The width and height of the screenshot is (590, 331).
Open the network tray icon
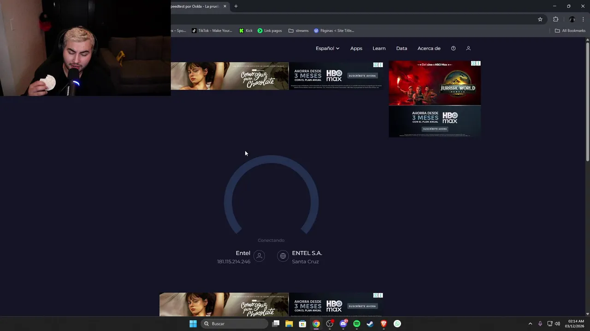[550, 324]
